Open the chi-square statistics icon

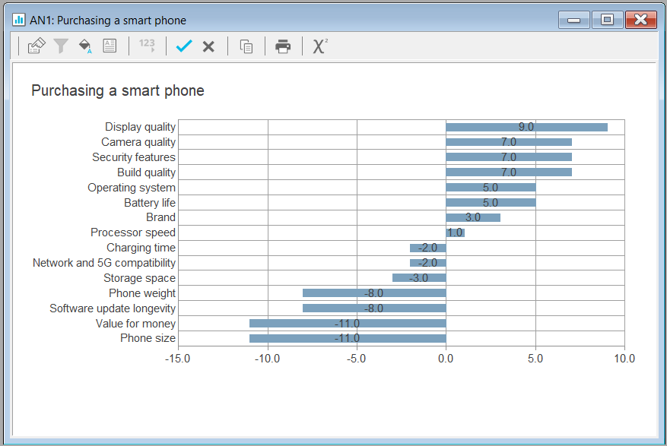[320, 46]
